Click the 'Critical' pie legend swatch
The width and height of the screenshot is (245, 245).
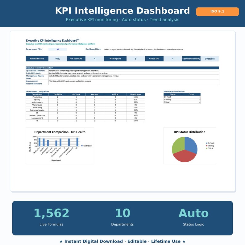[x=207, y=148]
